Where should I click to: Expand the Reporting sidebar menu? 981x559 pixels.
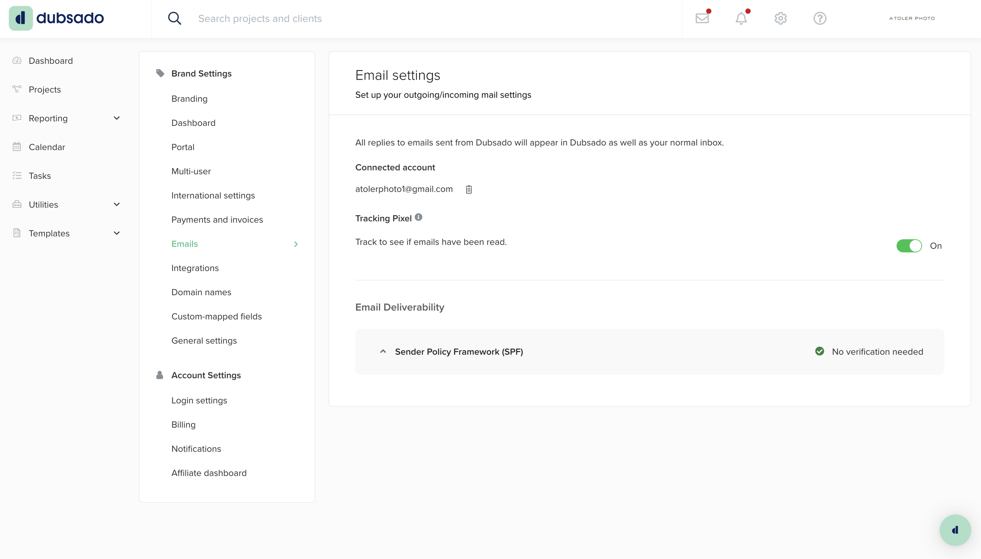(117, 118)
